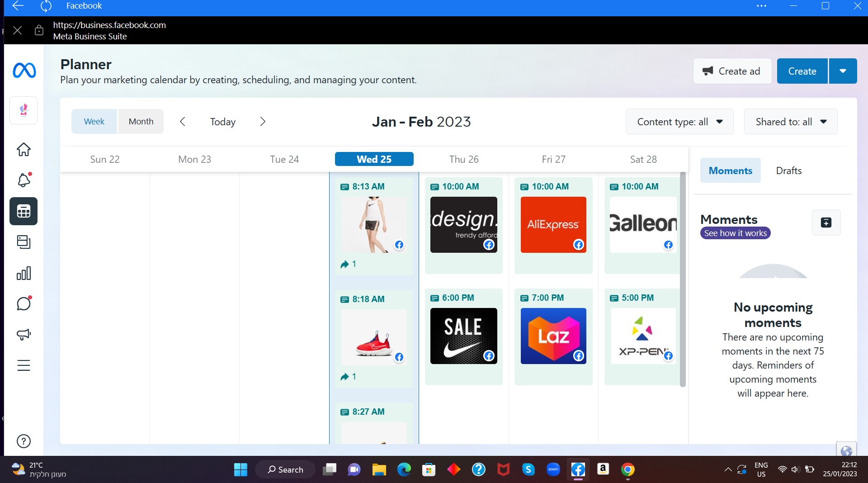The height and width of the screenshot is (483, 868).
Task: Launch Microsoft Edge from taskbar
Action: tap(404, 470)
